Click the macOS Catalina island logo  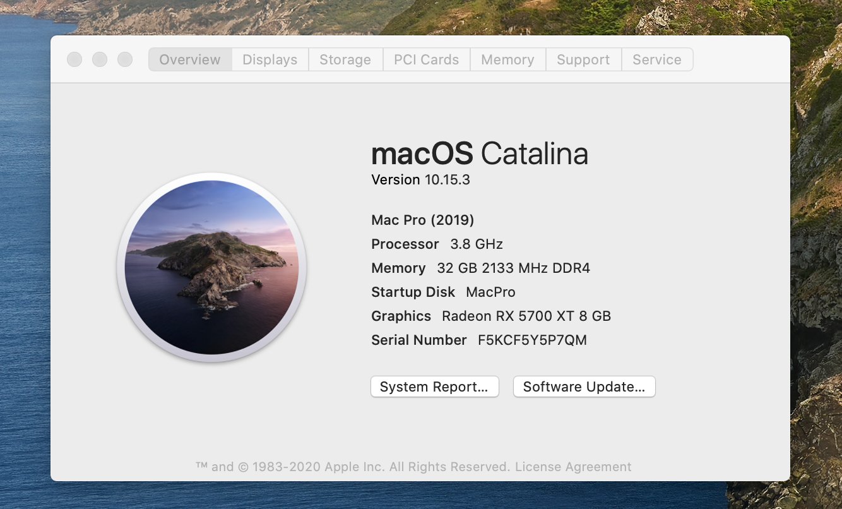212,267
